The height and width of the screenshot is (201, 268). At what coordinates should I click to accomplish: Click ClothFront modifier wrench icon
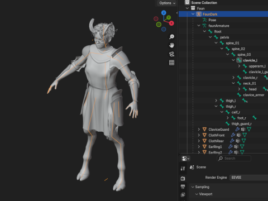(x=233, y=135)
